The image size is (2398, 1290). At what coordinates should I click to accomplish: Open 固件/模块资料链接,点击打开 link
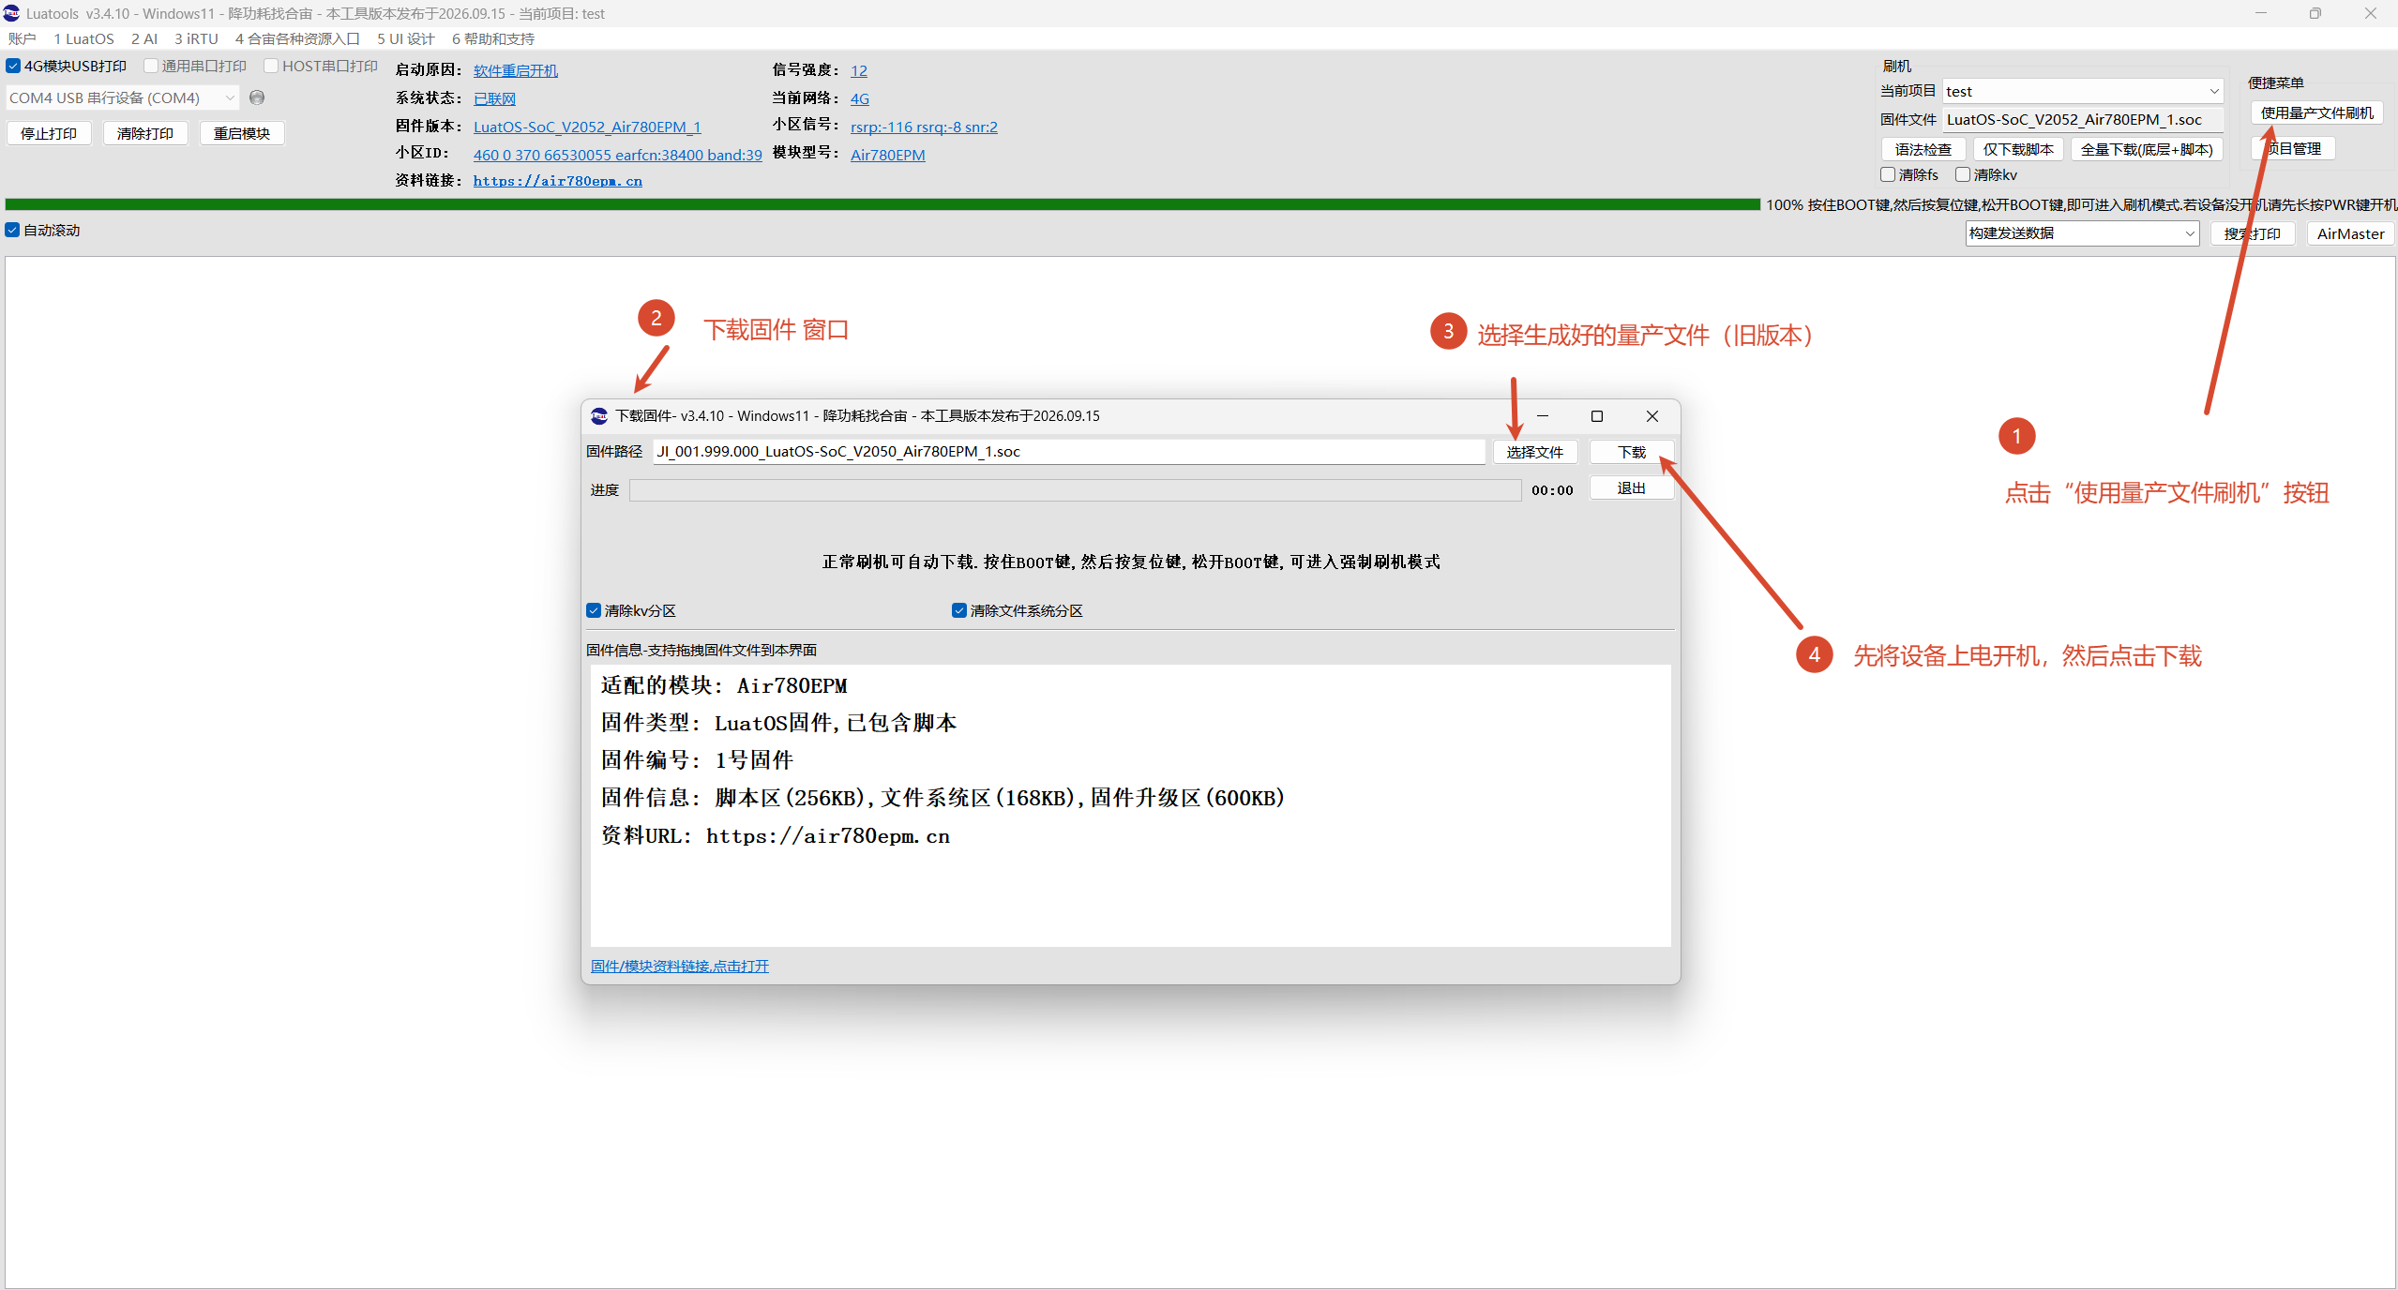tap(680, 966)
